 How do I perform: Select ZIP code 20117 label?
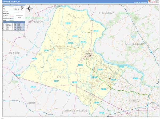pyautogui.click(x=56, y=81)
